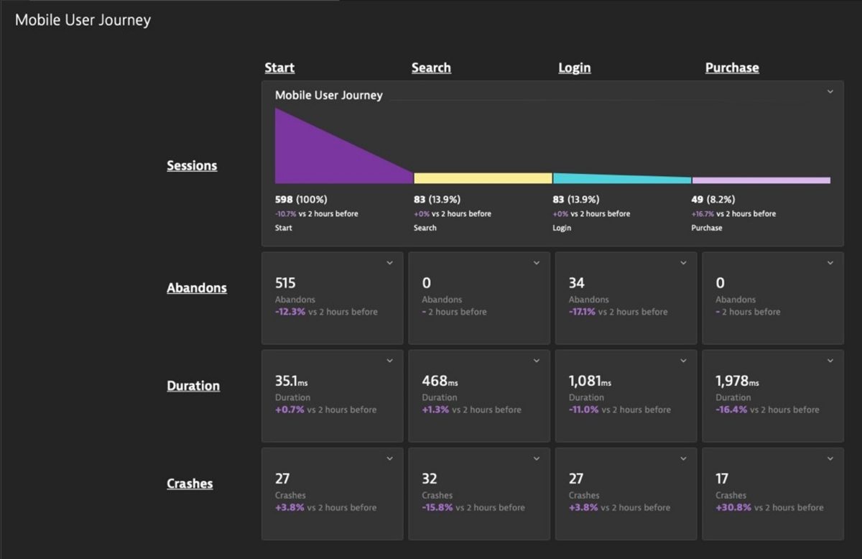Select the Duration row label
The height and width of the screenshot is (559, 862).
point(193,385)
